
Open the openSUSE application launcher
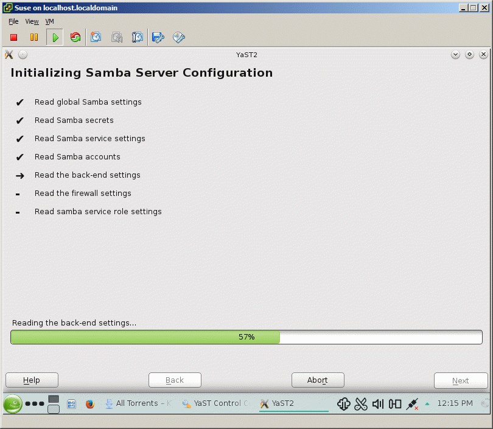click(13, 403)
